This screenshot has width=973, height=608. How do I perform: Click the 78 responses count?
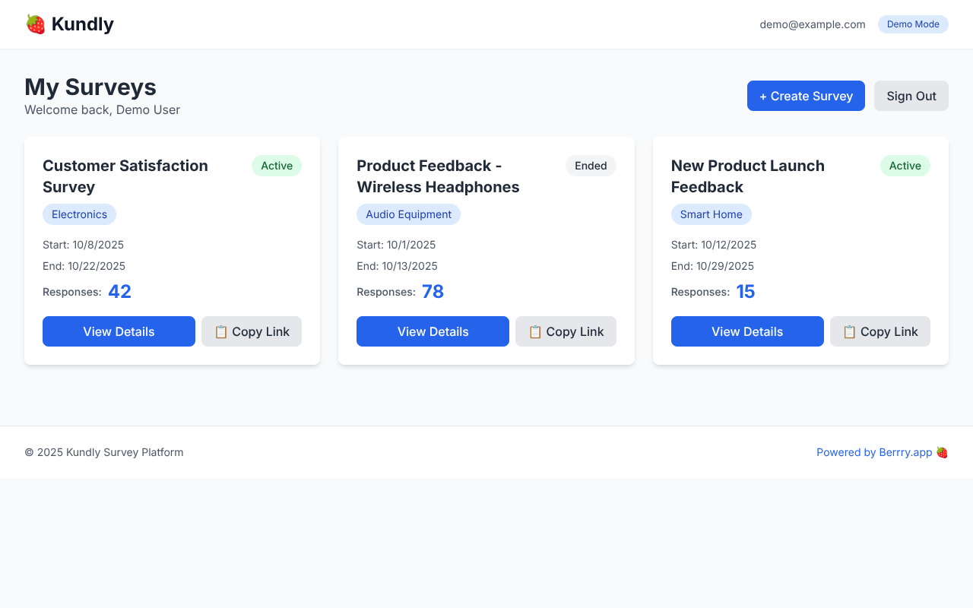[x=433, y=292]
